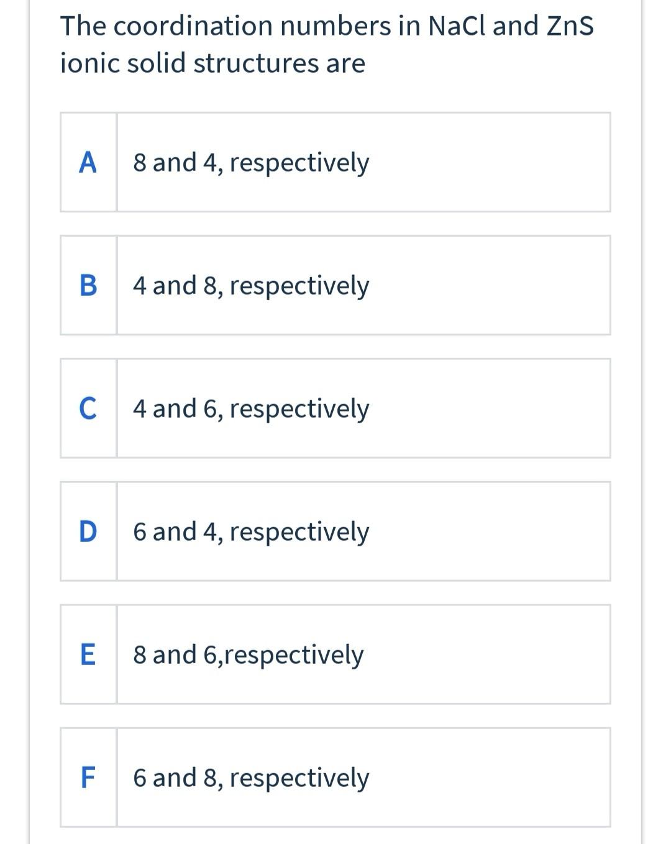Select answer option letter F
Viewport: 671px width, 844px height.
point(88,777)
